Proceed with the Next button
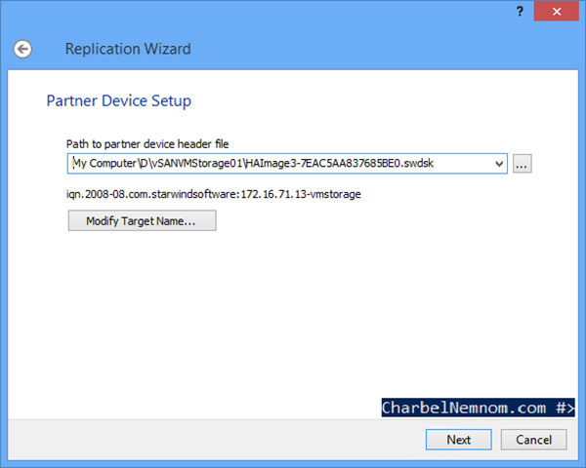This screenshot has width=586, height=468. [x=459, y=440]
